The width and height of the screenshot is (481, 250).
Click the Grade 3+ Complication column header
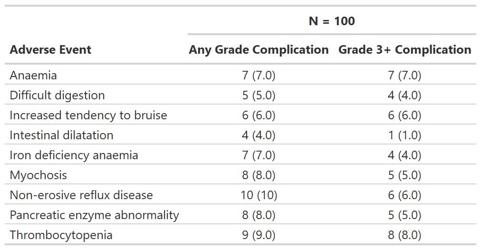point(404,50)
